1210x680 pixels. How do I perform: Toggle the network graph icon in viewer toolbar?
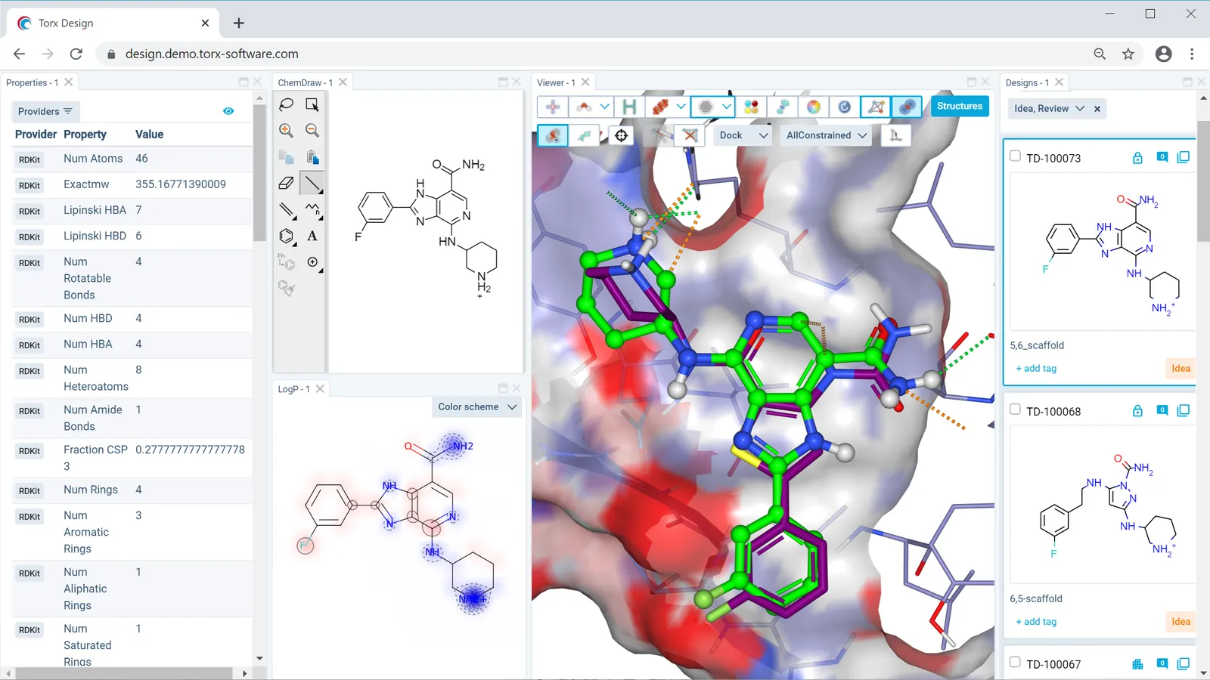point(876,107)
